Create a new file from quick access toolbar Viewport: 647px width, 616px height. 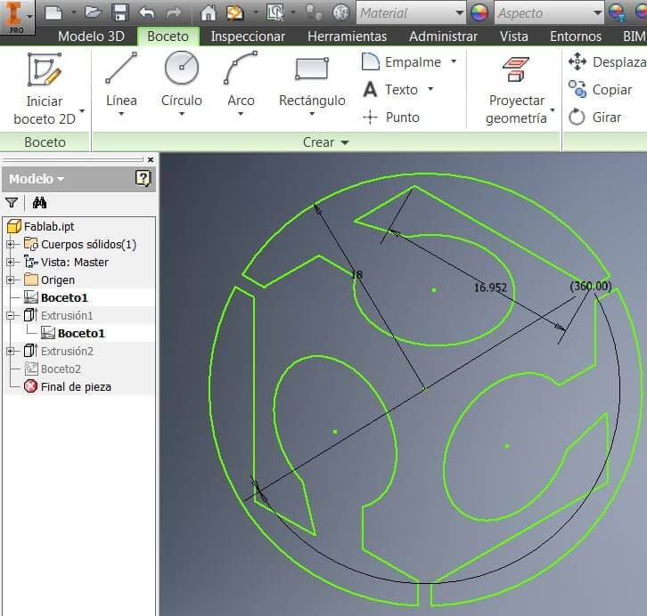[53, 12]
